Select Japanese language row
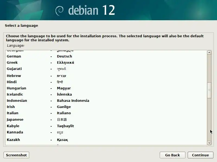 pyautogui.click(x=106, y=119)
